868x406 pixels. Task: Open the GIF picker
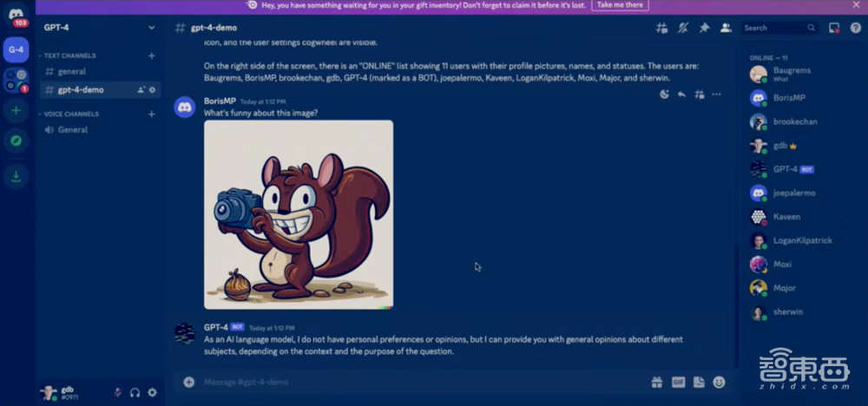pyautogui.click(x=678, y=382)
